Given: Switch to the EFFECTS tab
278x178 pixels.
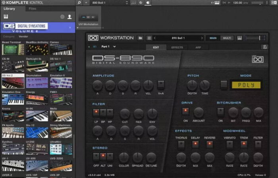Looking at the screenshot, I should 177,47.
